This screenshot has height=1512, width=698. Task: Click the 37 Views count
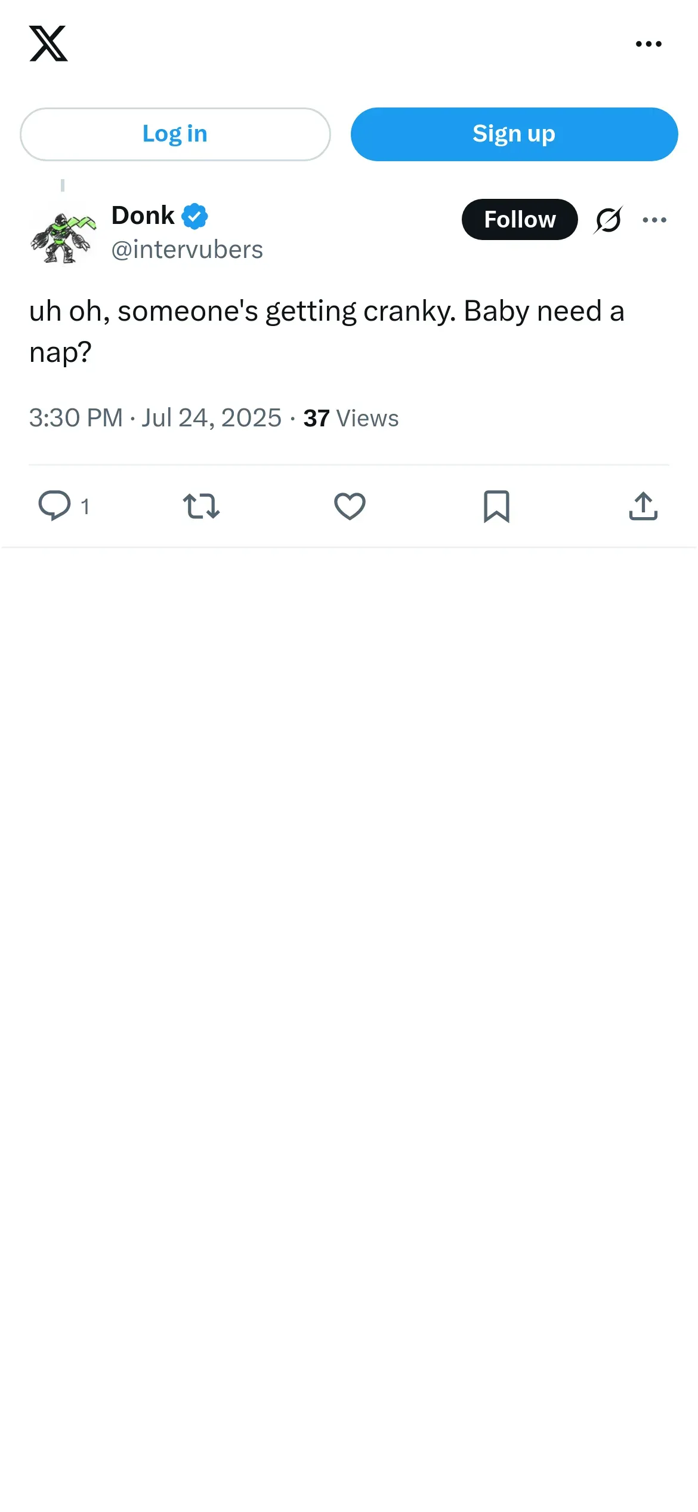pos(351,418)
